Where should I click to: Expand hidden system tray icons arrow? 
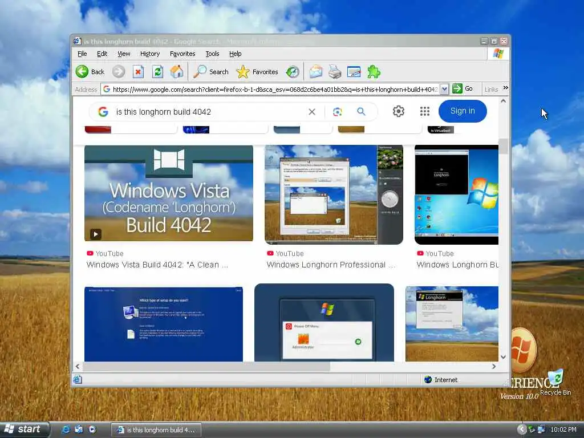pos(522,429)
